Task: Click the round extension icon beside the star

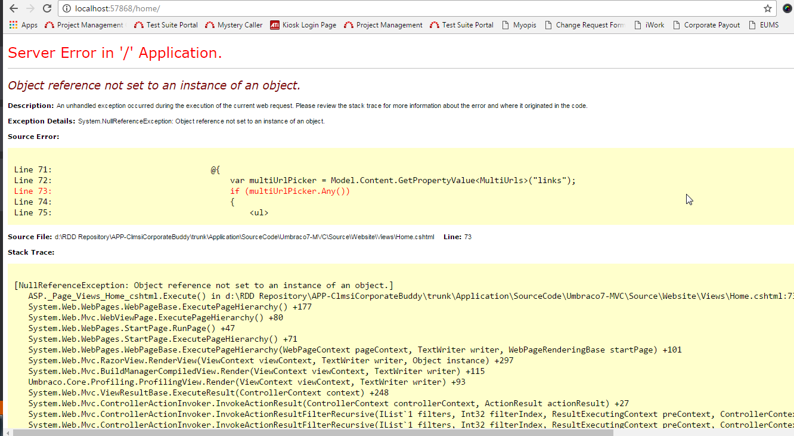Action: pos(786,8)
